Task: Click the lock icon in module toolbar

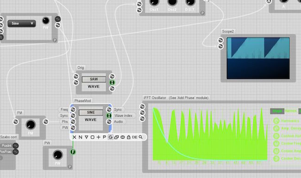Action: click(x=129, y=137)
